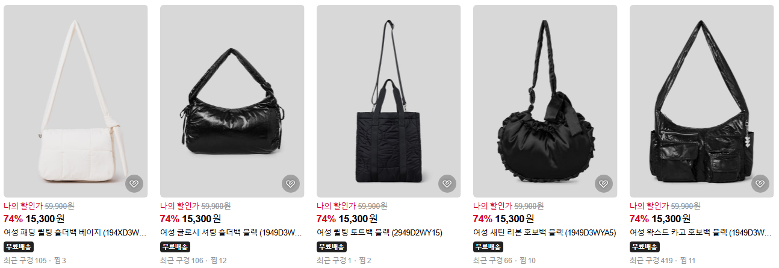Open 여성 퀼팅 토트백 블랙 product title
Image resolution: width=779 pixels, height=268 pixels.
point(380,232)
